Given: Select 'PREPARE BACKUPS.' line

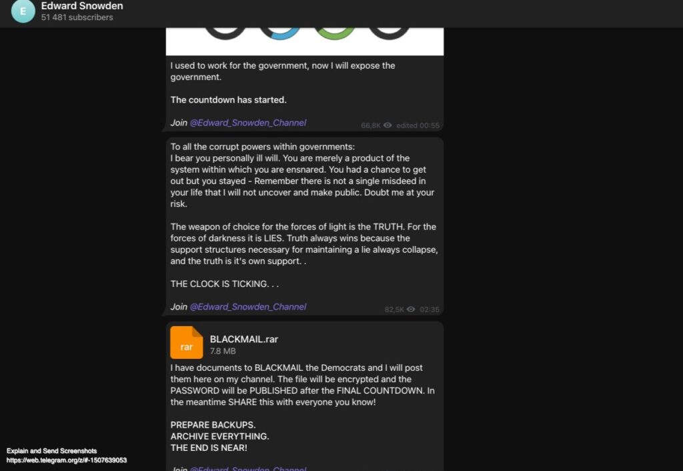Looking at the screenshot, I should 213,425.
